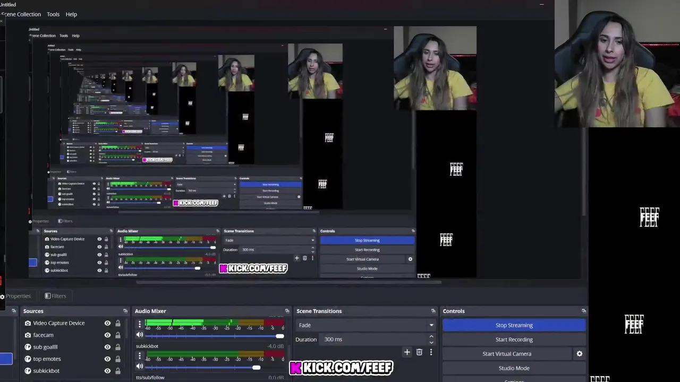The image size is (680, 382).
Task: Open the Fade transition dropdown
Action: tap(365, 325)
